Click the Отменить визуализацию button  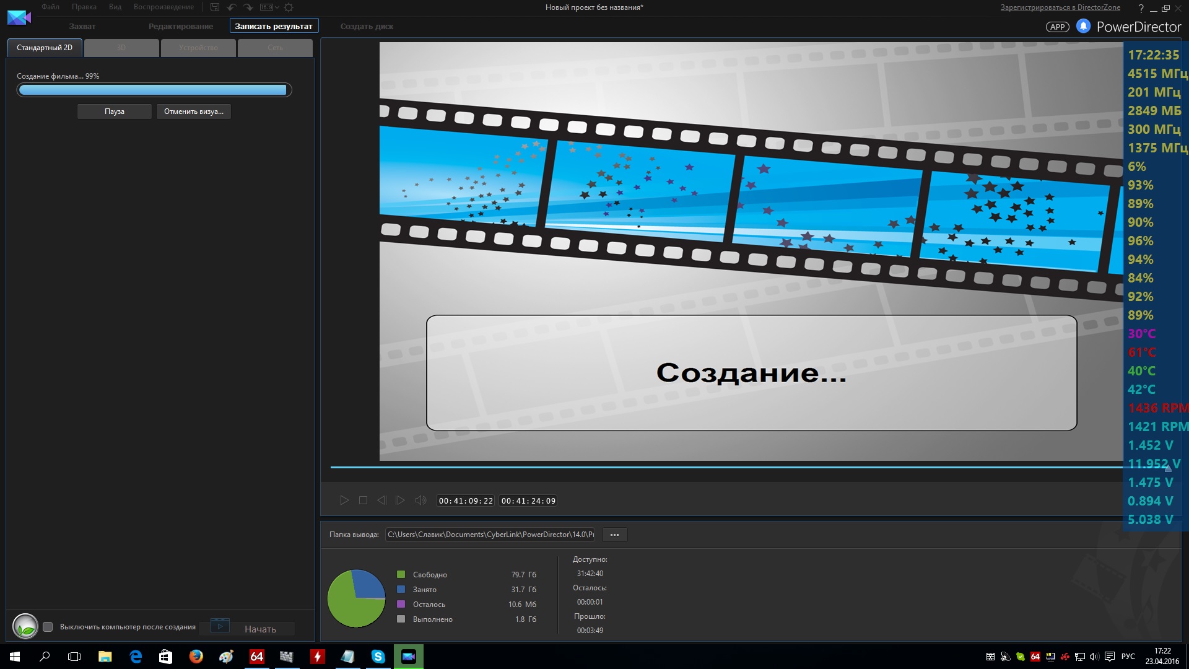[x=193, y=111]
